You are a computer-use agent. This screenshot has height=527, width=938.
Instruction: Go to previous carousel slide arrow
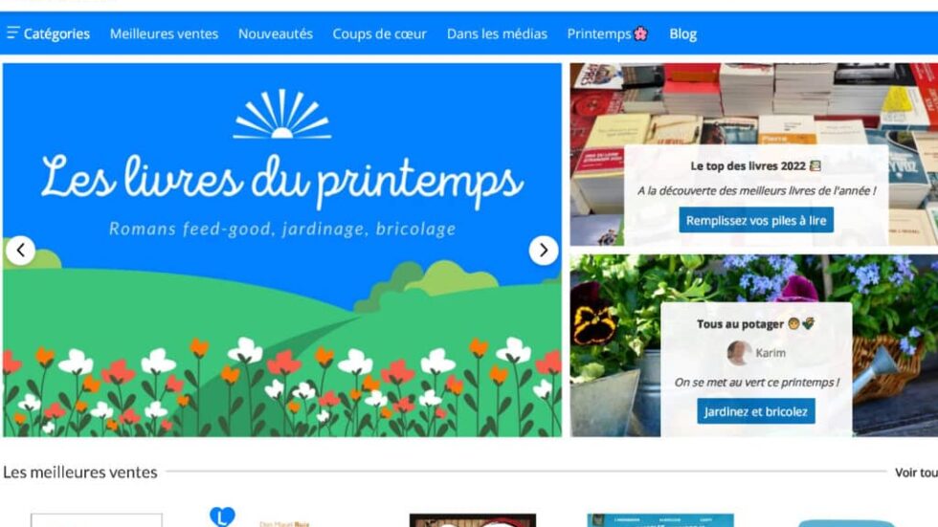click(x=21, y=251)
